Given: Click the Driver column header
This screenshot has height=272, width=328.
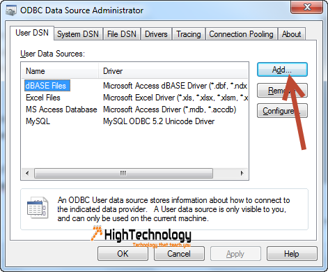Looking at the screenshot, I should pyautogui.click(x=173, y=71).
